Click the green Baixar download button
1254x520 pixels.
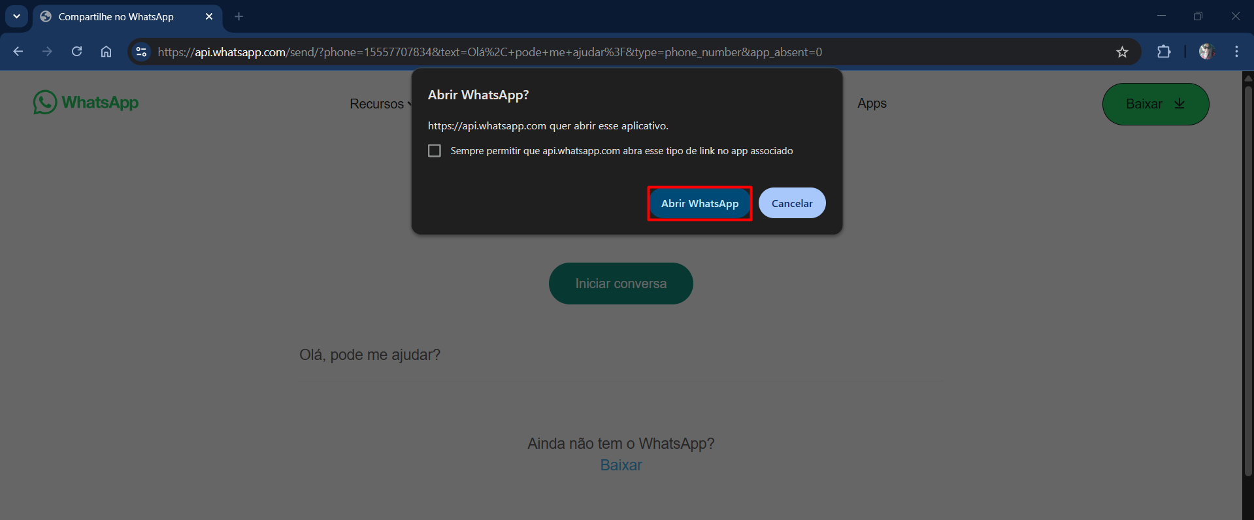1155,104
